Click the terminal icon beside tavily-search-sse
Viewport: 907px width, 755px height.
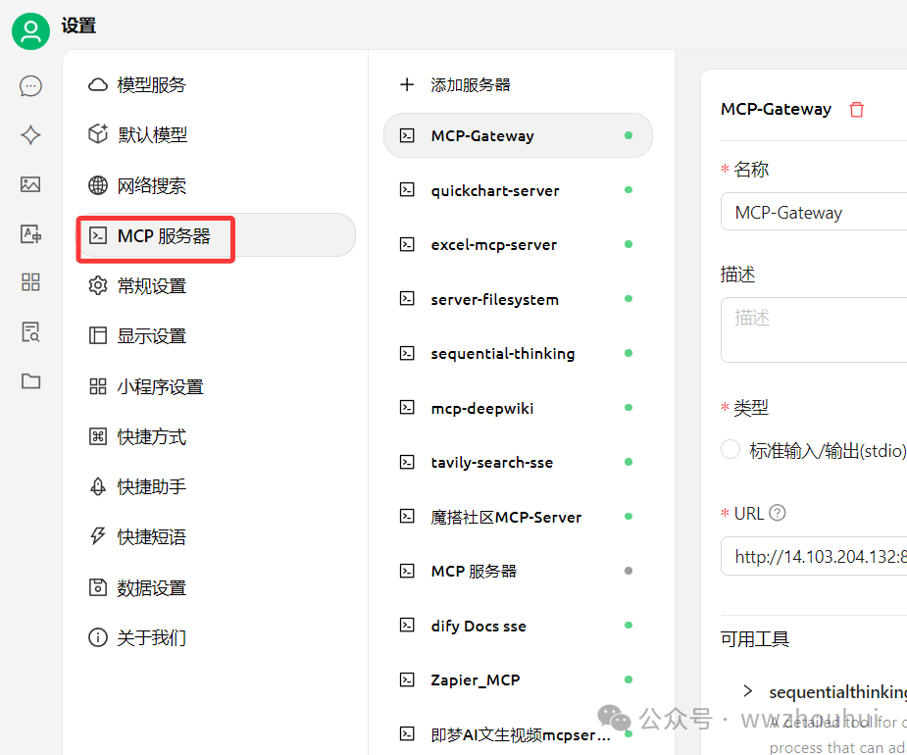point(407,462)
